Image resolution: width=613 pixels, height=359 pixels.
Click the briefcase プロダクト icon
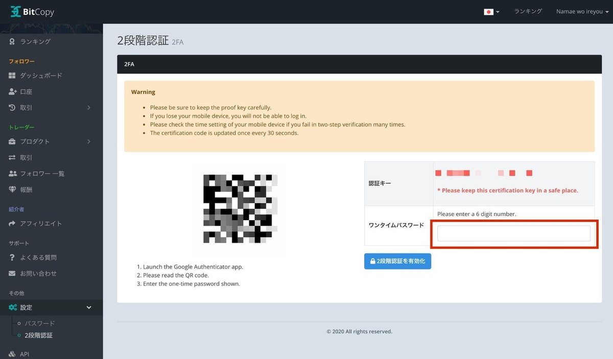click(12, 141)
